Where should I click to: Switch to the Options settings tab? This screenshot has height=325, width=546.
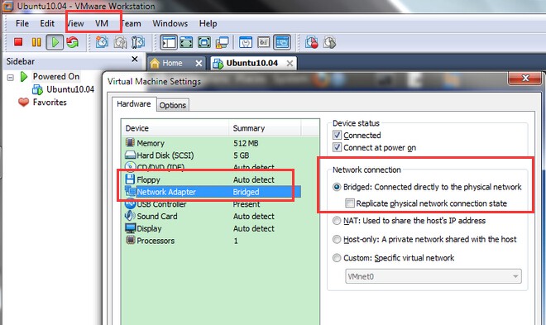point(172,105)
